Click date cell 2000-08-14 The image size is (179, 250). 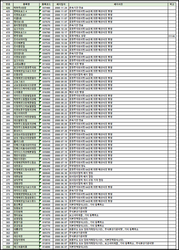[61, 121]
